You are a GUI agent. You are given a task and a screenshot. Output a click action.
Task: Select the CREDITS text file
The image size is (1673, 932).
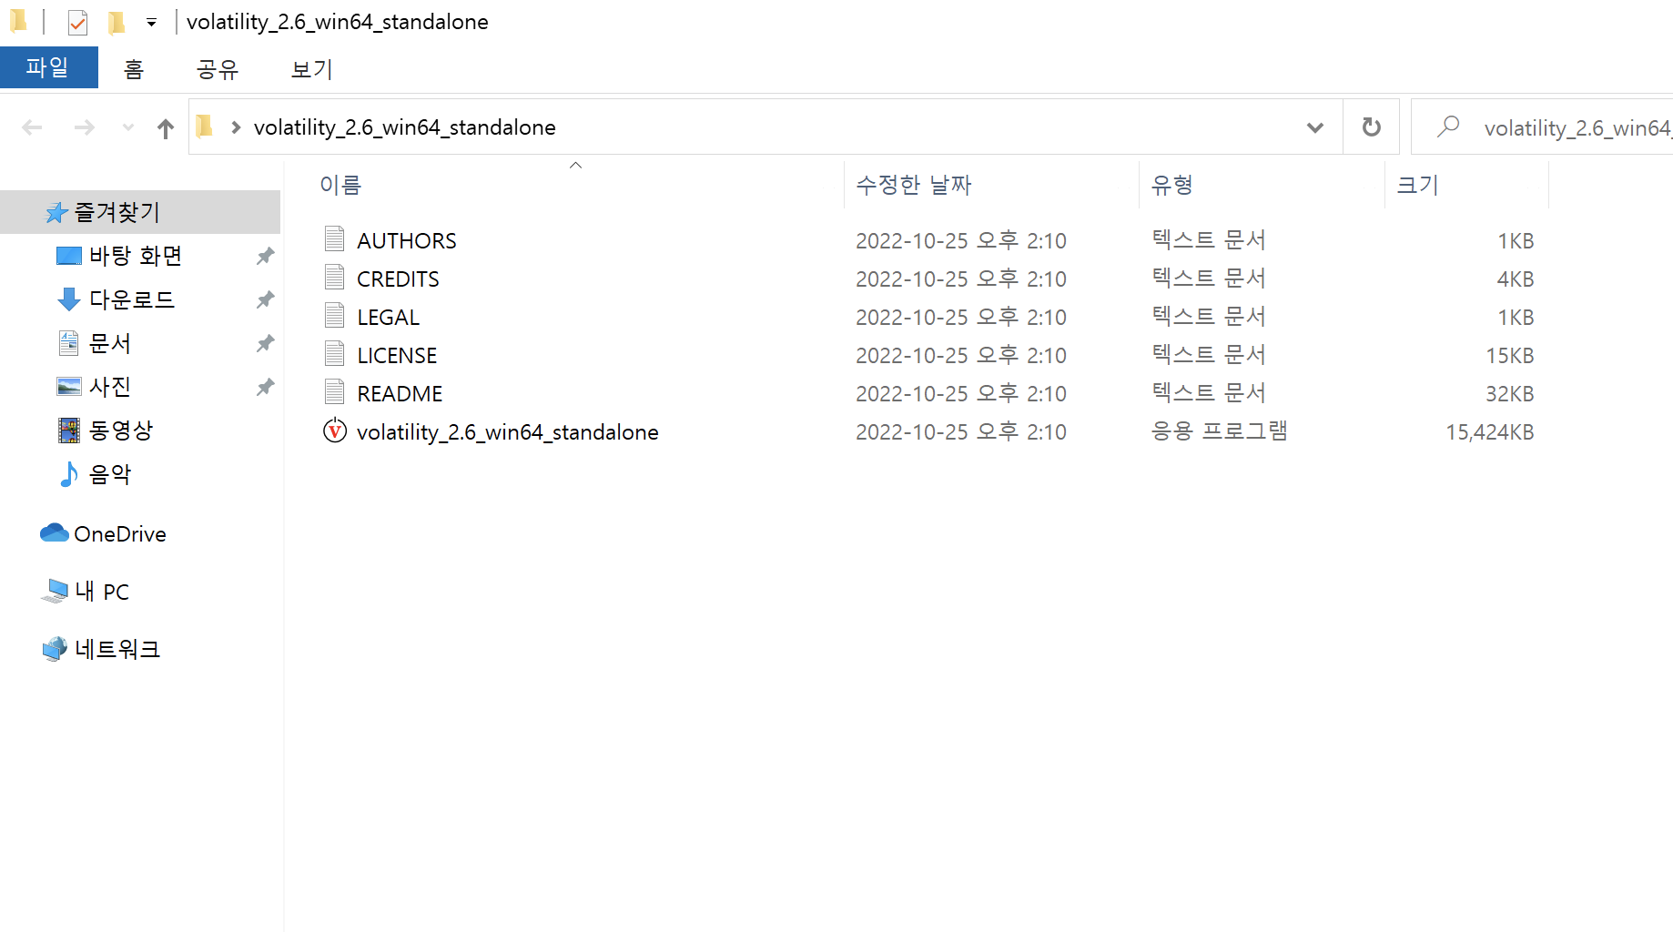coord(398,279)
